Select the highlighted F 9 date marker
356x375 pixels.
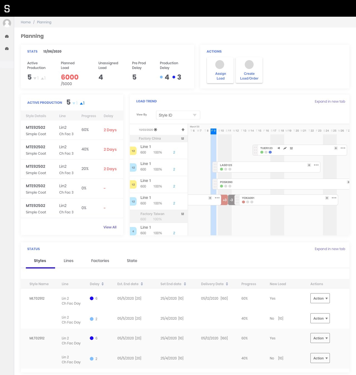click(x=213, y=131)
